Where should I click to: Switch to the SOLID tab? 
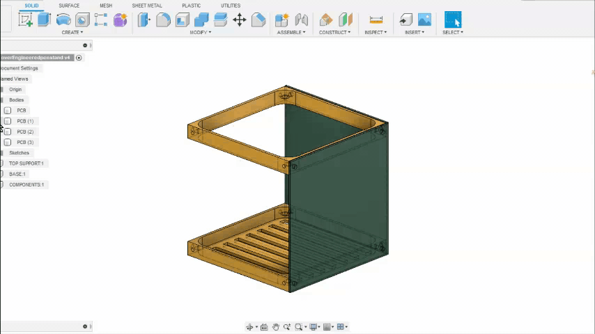31,6
